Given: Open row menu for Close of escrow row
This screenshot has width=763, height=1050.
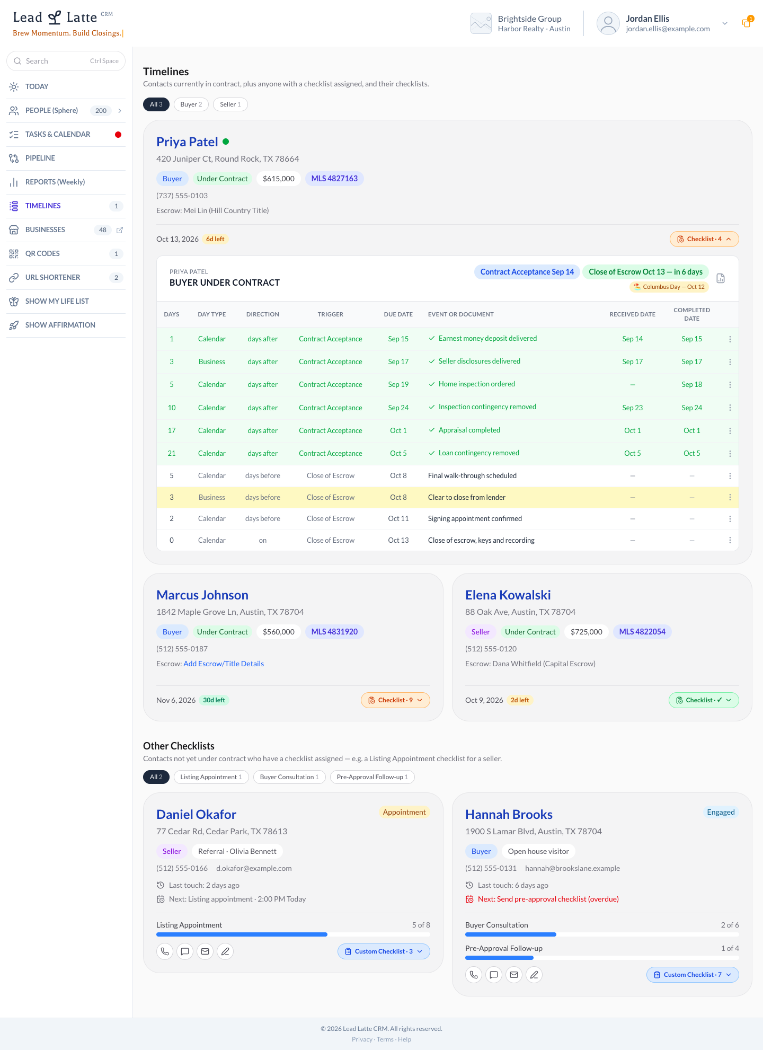Looking at the screenshot, I should (x=730, y=541).
